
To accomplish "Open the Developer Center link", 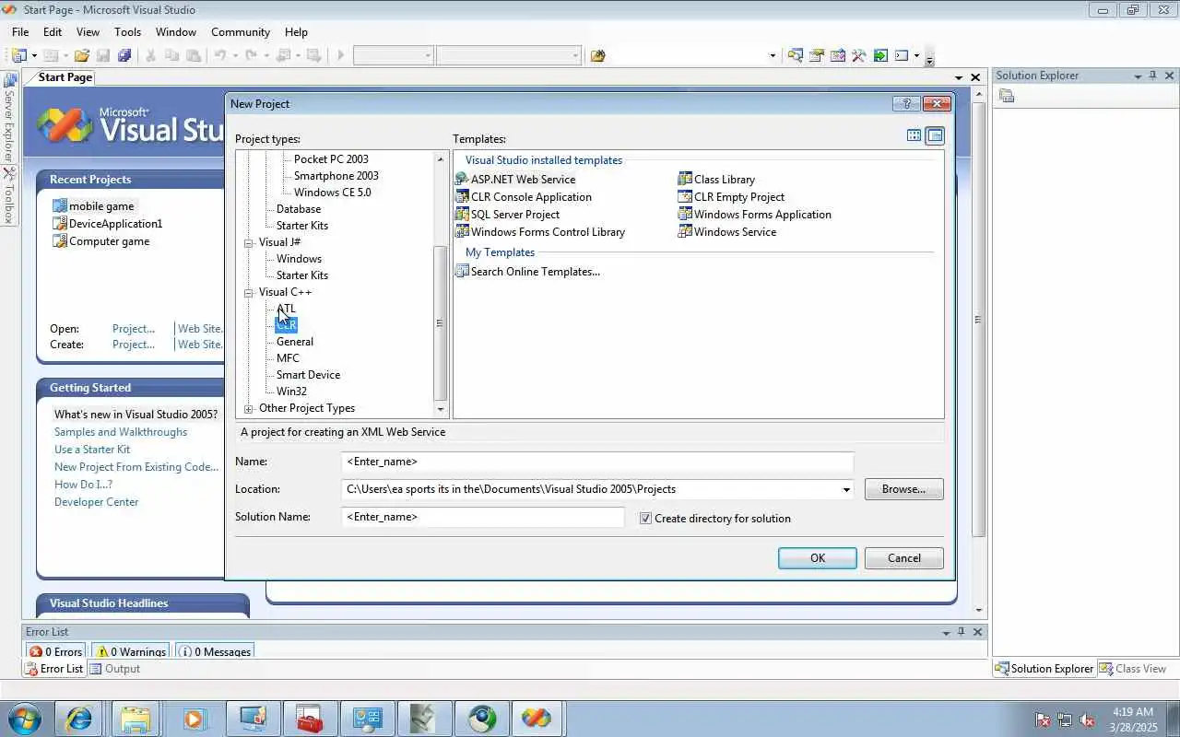I will [x=97, y=502].
